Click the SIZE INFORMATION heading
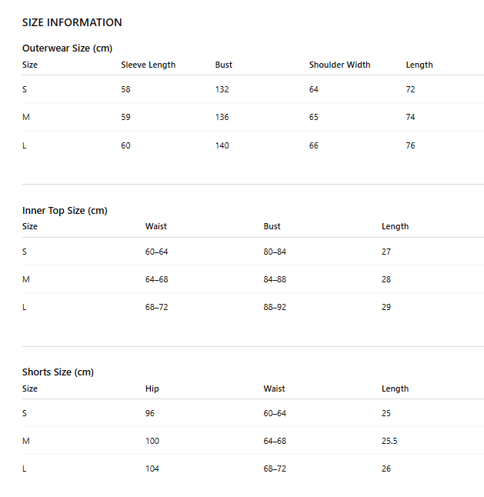Image resolution: width=484 pixels, height=497 pixels. [72, 22]
